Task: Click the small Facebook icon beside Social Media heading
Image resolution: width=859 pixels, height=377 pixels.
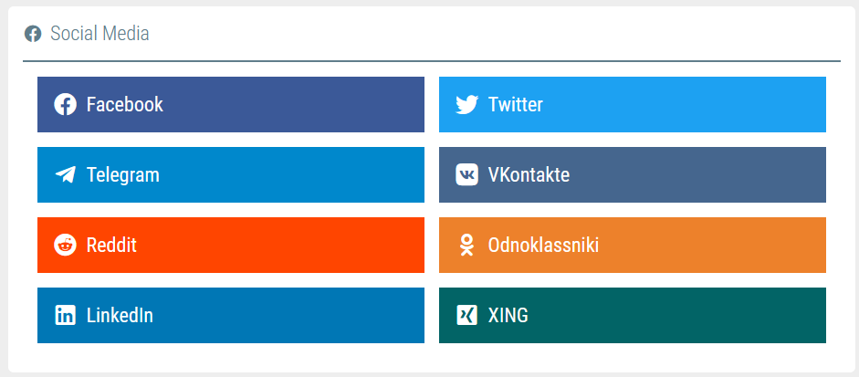Action: click(x=33, y=34)
